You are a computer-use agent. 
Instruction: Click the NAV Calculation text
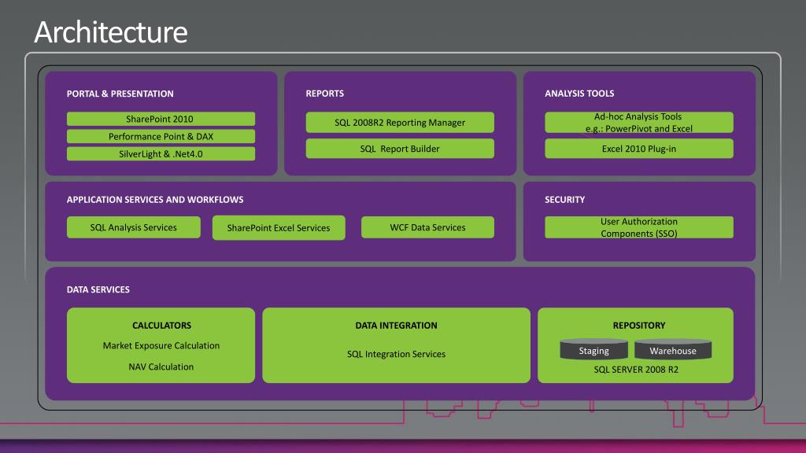click(161, 366)
